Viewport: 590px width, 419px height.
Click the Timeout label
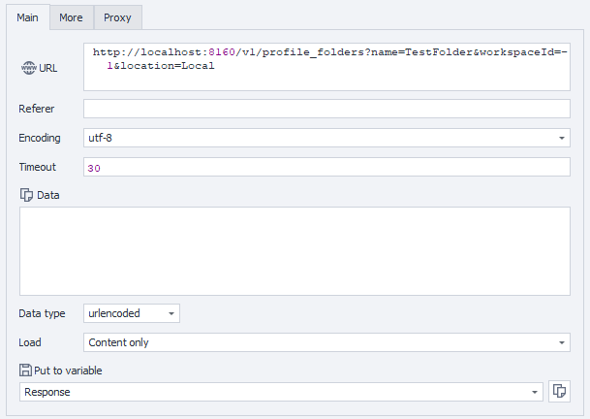[x=38, y=167]
